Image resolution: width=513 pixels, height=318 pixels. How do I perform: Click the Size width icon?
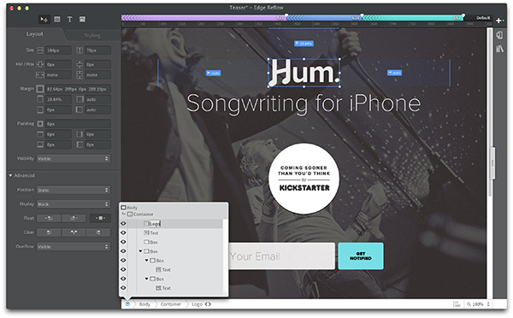coord(40,50)
